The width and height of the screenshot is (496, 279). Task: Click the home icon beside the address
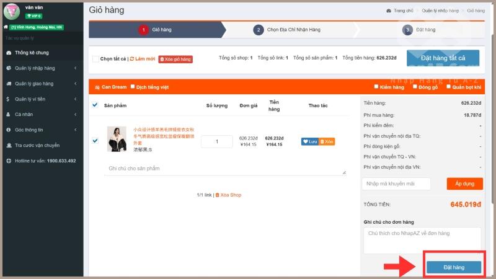6,27
